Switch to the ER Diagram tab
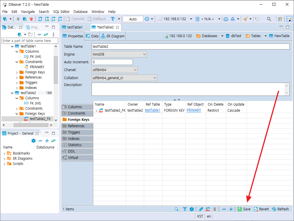 click(113, 36)
